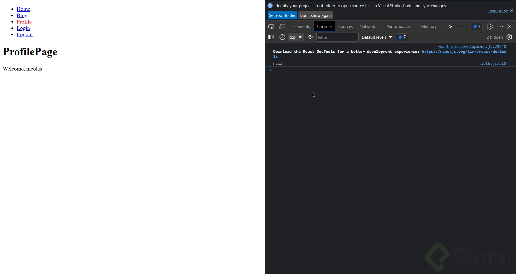Open the issues counter badge in tab bar
Image resolution: width=516 pixels, height=274 pixels.
[477, 27]
